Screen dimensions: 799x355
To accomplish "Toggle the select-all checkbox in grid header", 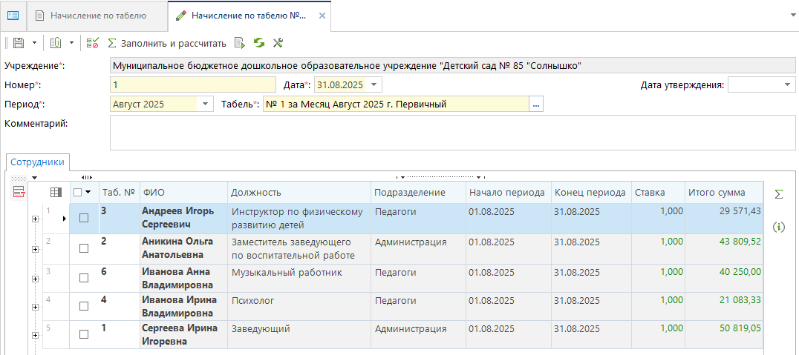I will (x=77, y=192).
